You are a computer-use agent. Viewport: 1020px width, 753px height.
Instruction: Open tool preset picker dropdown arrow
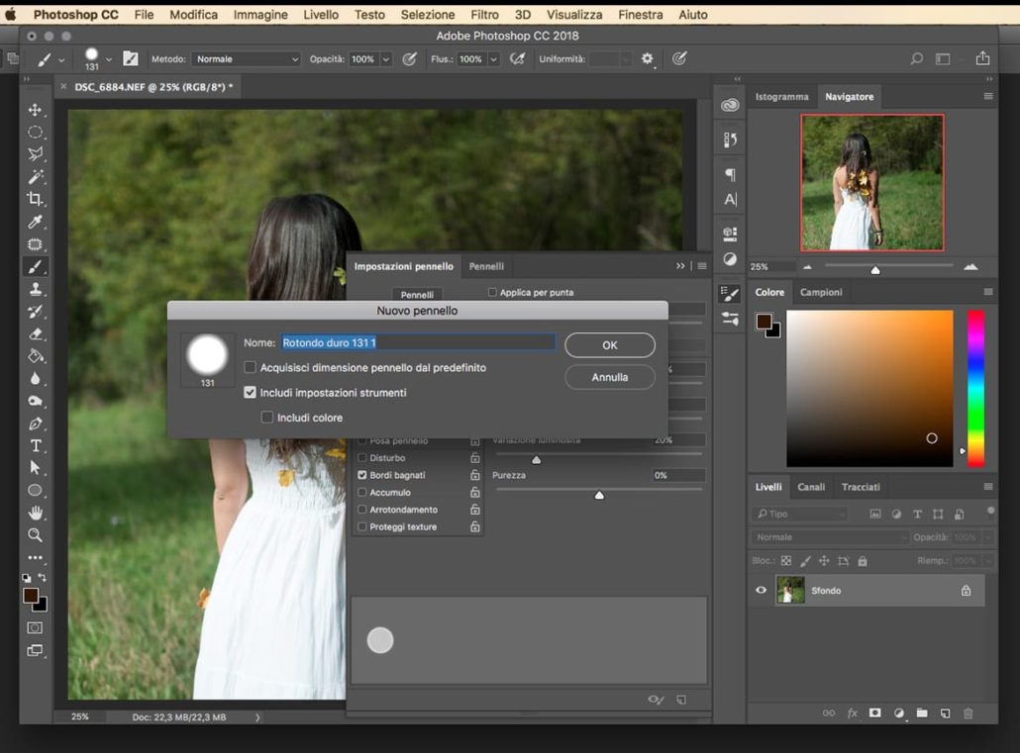pos(61,59)
